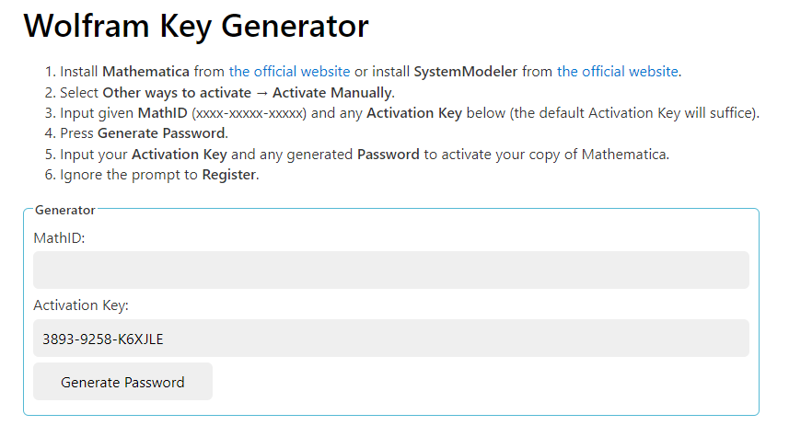Click "Activate Manually" in step 2

[332, 92]
